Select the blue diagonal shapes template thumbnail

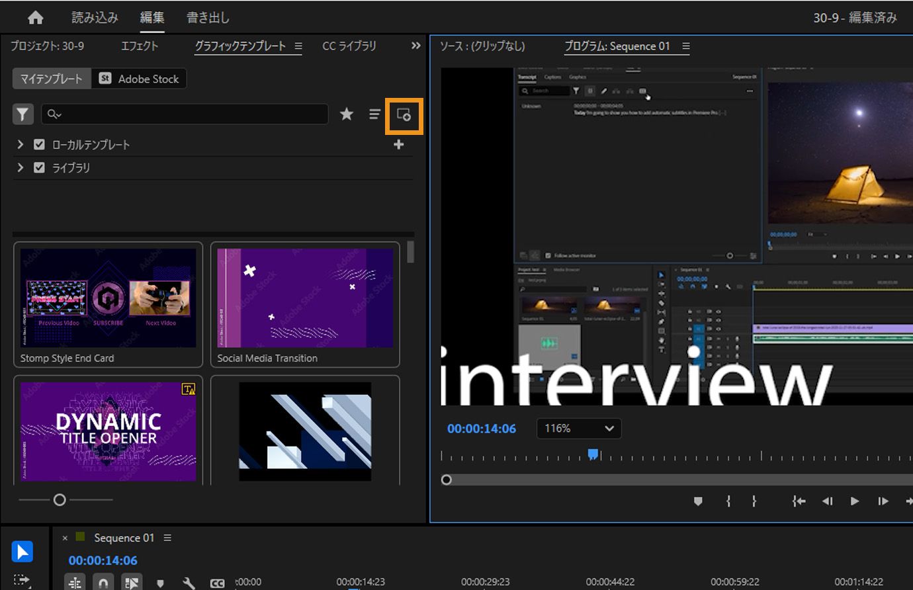[x=305, y=431]
